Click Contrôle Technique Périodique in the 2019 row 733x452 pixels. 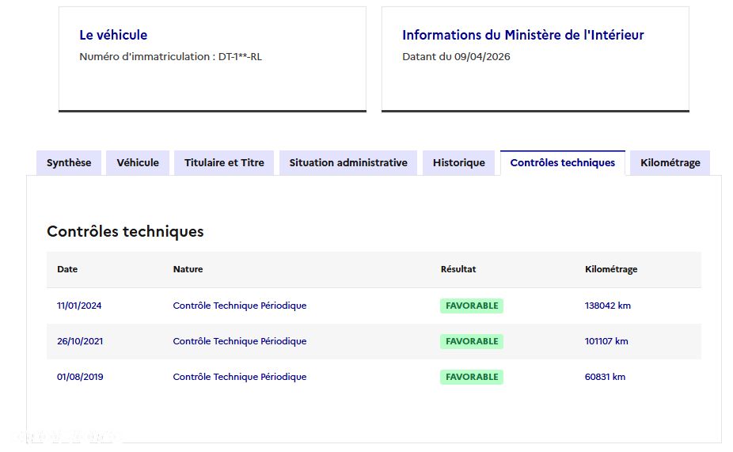tap(239, 377)
